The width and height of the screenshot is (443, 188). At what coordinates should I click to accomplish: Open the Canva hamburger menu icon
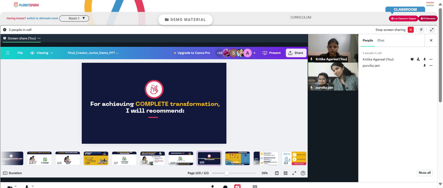click(8, 53)
